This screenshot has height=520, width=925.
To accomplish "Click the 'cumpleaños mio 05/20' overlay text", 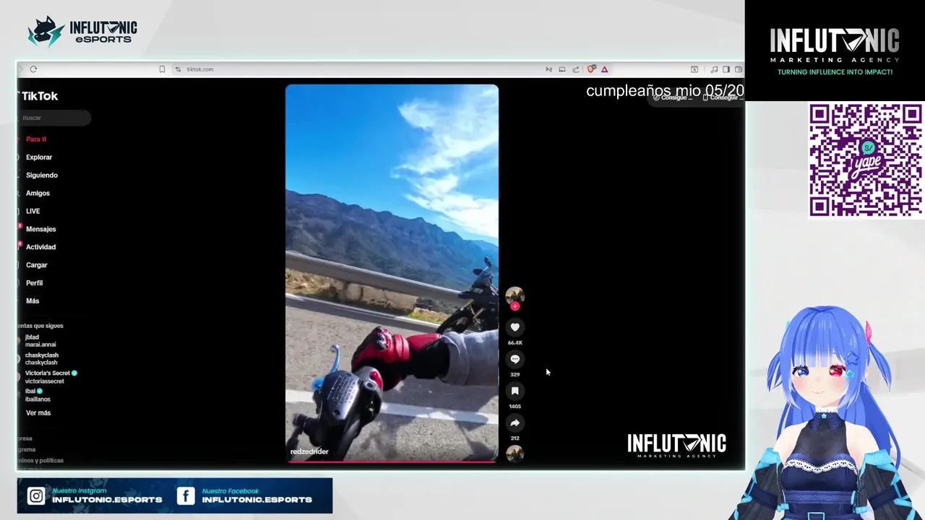I will point(665,91).
